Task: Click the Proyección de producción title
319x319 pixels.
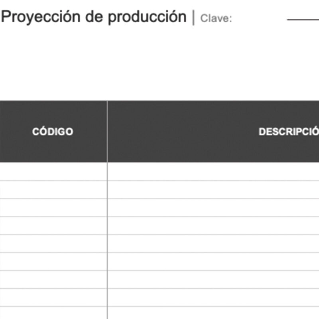Action: tap(94, 17)
